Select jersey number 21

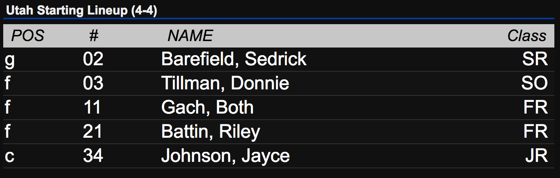pos(93,132)
